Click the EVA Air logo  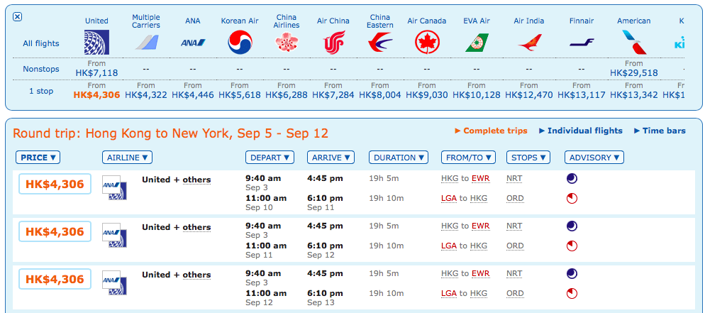coord(477,43)
